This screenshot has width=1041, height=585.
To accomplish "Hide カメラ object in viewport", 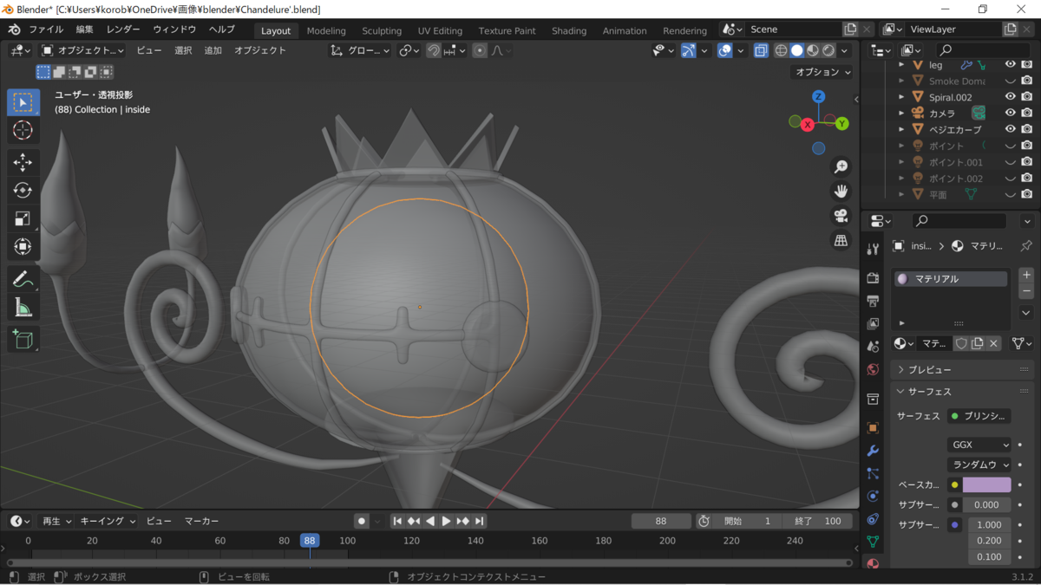I will [1010, 114].
